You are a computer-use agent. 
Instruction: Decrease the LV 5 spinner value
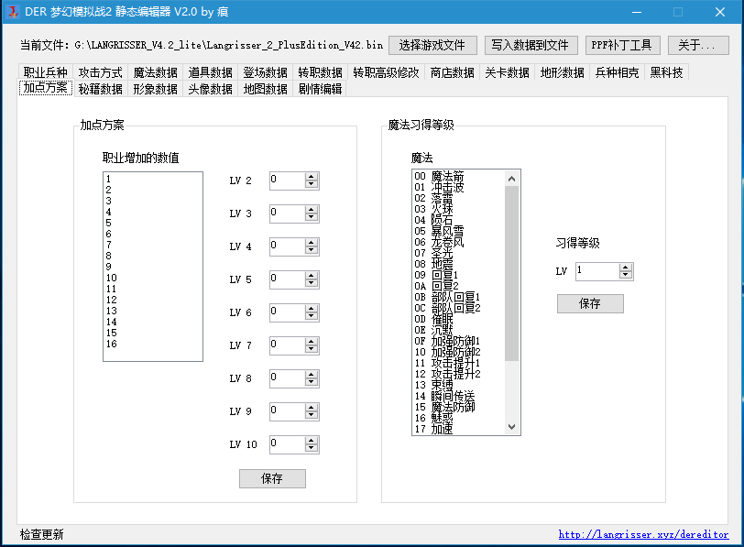tap(312, 284)
